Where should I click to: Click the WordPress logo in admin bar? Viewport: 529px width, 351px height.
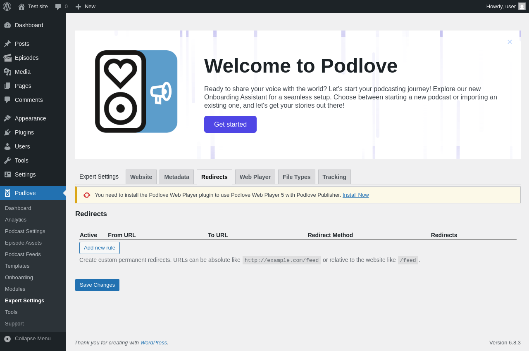[x=7, y=7]
